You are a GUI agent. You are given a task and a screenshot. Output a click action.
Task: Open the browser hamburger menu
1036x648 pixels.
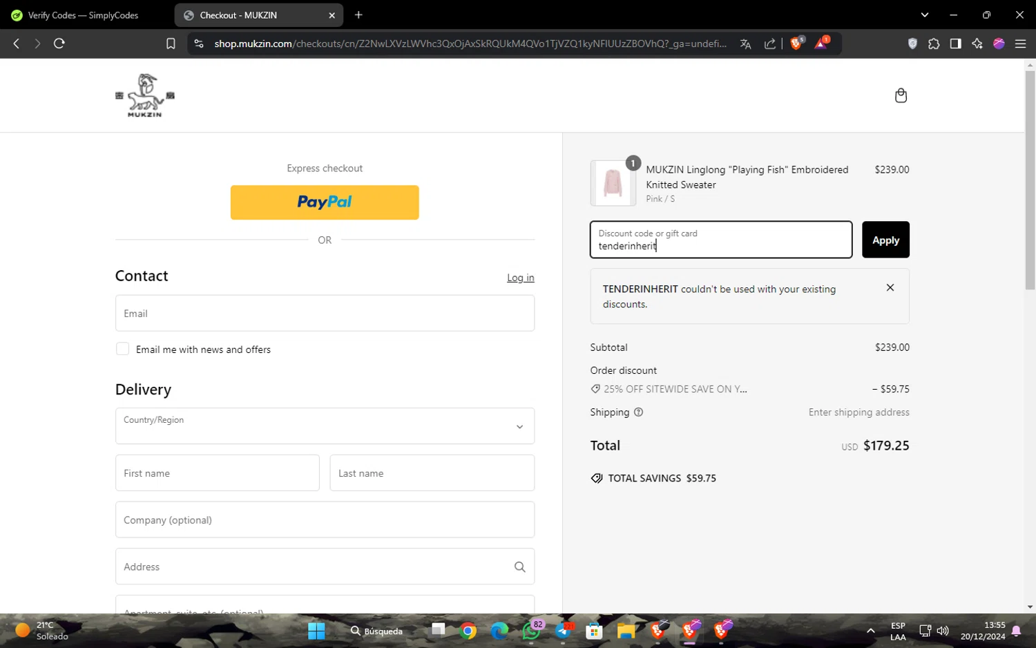pyautogui.click(x=1020, y=44)
